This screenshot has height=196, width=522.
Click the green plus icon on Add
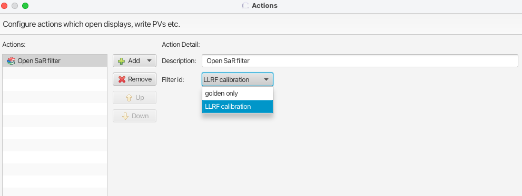pos(122,61)
